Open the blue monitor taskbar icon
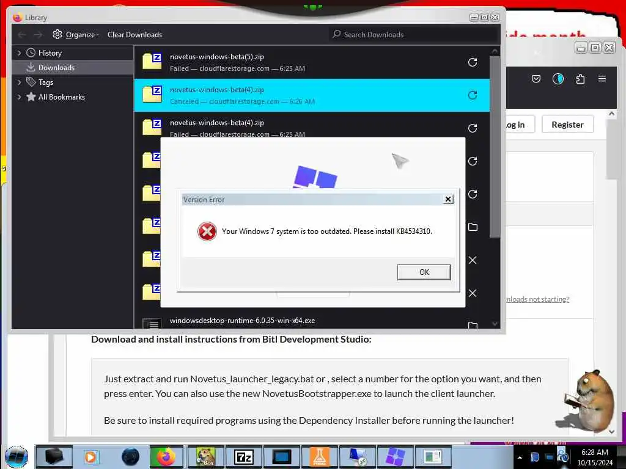The width and height of the screenshot is (626, 469). [281, 457]
